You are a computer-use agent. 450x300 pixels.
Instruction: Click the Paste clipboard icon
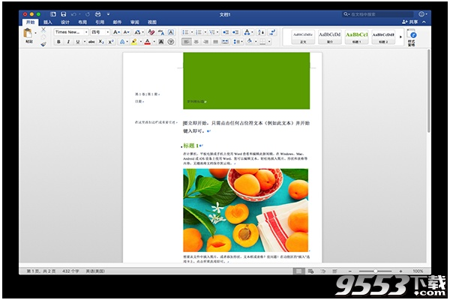[x=28, y=34]
